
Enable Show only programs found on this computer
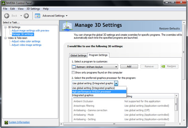pos(73,73)
